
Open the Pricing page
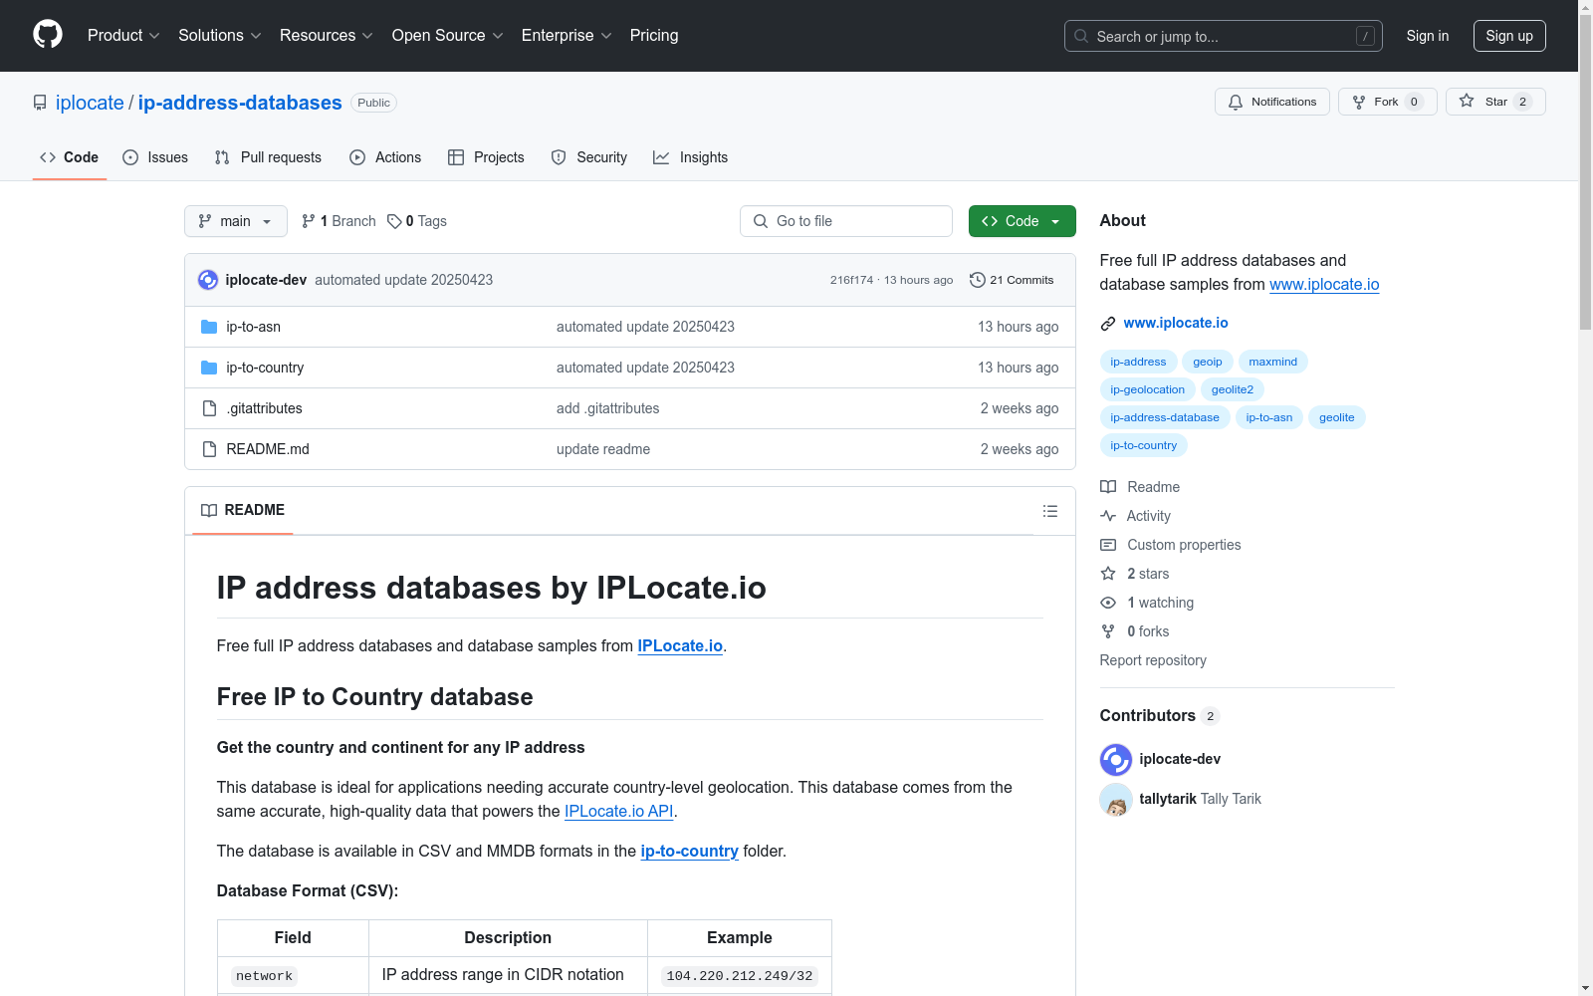pos(654,36)
